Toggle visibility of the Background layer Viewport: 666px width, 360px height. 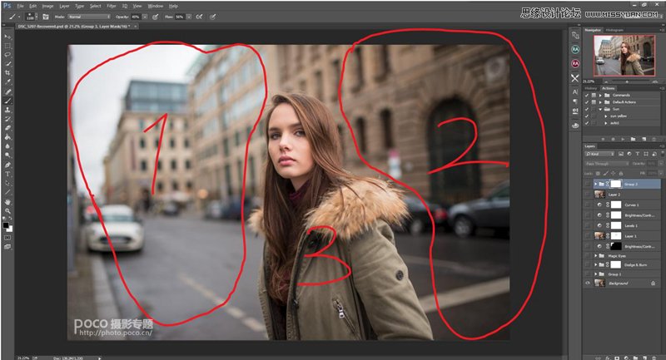point(589,283)
